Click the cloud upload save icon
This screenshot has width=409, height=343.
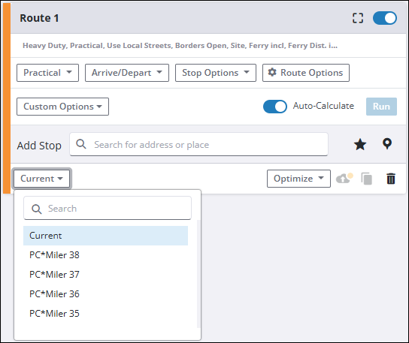pos(344,178)
